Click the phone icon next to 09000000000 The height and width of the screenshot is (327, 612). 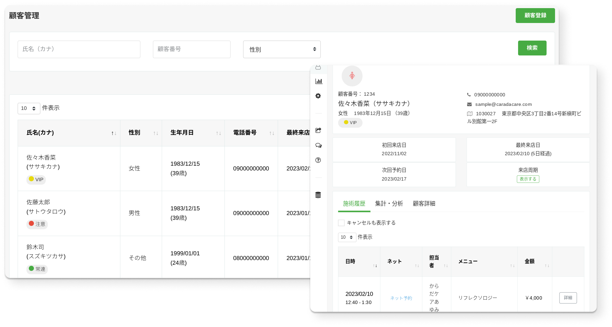point(469,95)
